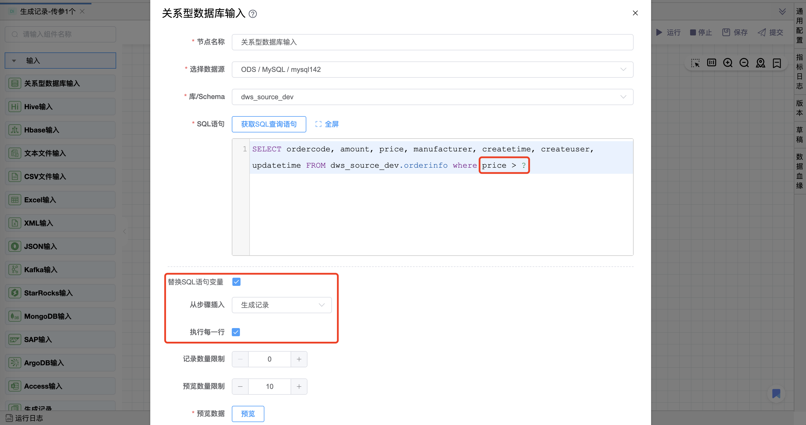Screen dimensions: 806x425
Task: Uncheck 替换SQL语句变量 checkbox
Action: click(236, 282)
